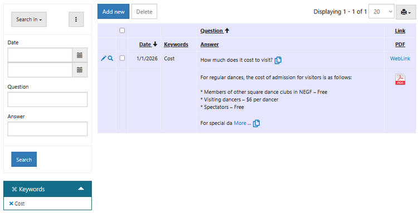This screenshot has width=418, height=213.
Task: Select the 1/1/2026 record checkbox
Action: [122, 58]
